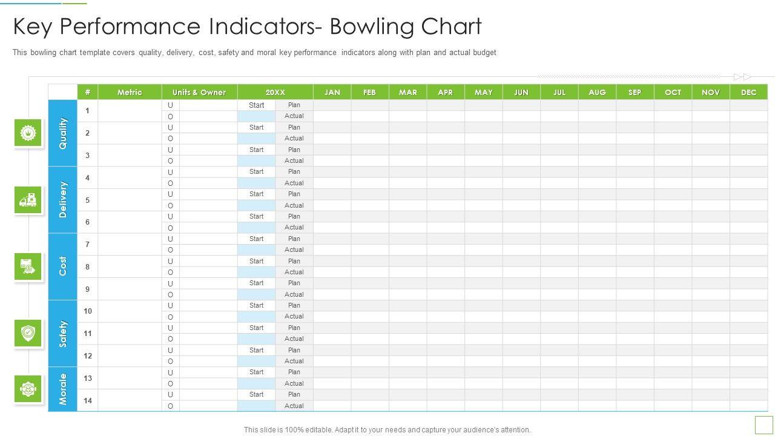Click the Delivery truck icon
775x436 pixels.
coord(28,200)
